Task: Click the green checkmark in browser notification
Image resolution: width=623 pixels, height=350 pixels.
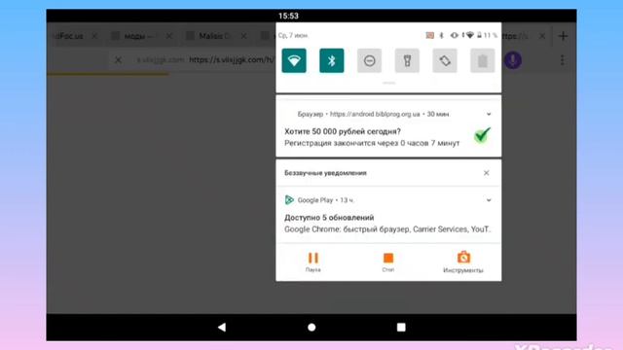Action: click(x=483, y=135)
